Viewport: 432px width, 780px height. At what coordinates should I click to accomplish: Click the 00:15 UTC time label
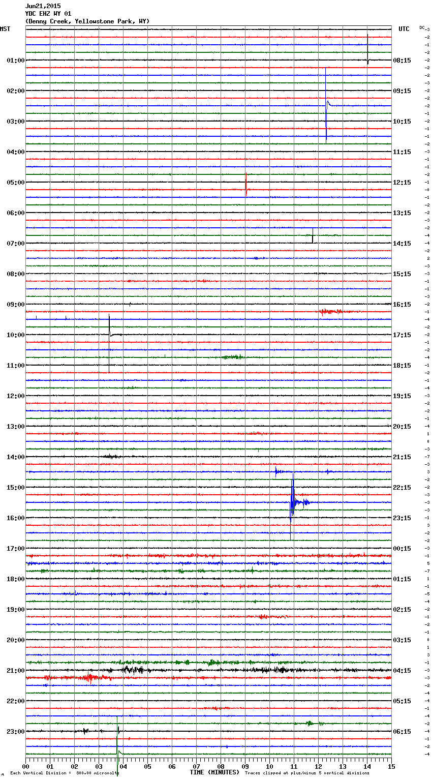402,549
